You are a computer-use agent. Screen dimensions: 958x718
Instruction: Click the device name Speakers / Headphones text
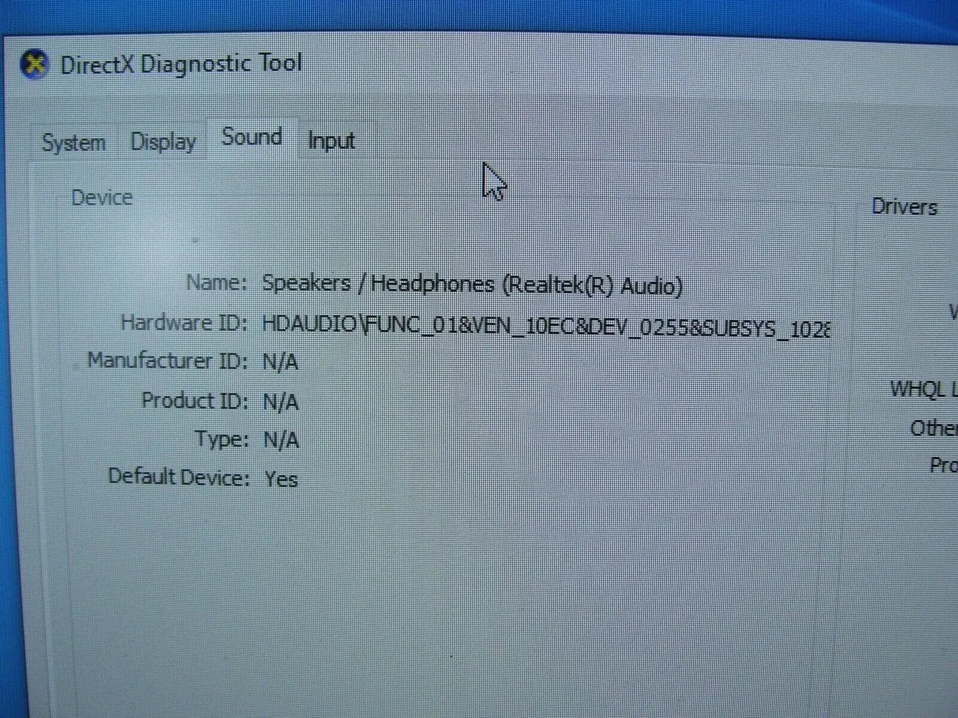[x=472, y=284]
